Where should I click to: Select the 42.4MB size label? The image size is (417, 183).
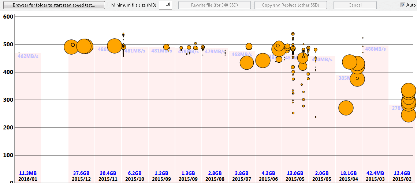[x=375, y=174]
